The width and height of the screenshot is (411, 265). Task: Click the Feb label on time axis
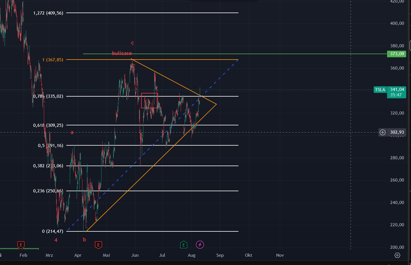(23, 255)
